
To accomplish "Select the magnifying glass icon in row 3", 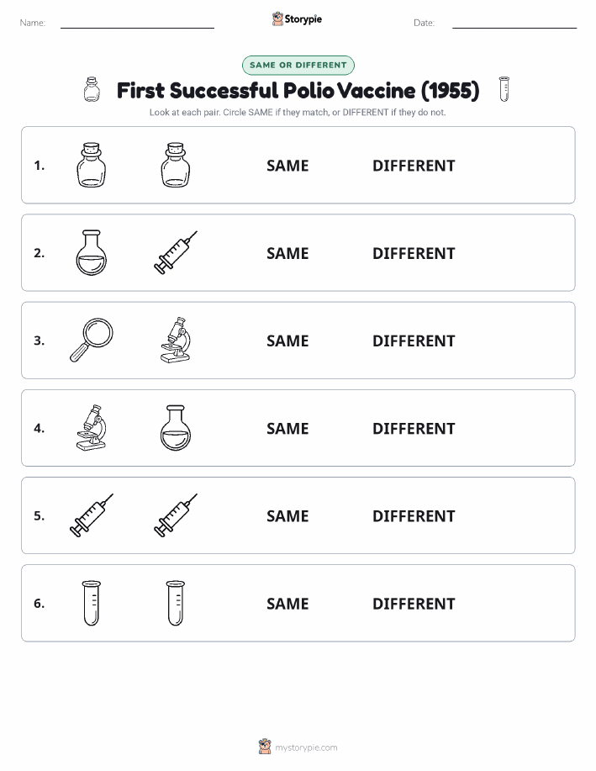I will point(92,340).
